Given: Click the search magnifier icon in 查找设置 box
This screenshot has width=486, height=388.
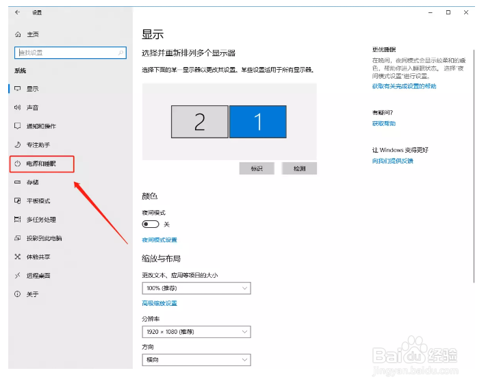Looking at the screenshot, I should (x=121, y=53).
